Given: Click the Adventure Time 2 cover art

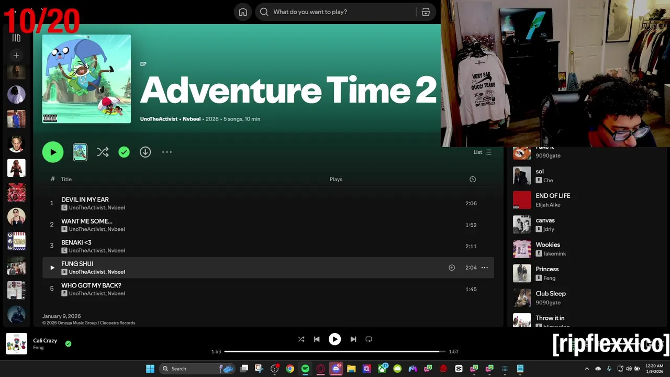Looking at the screenshot, I should click(86, 79).
